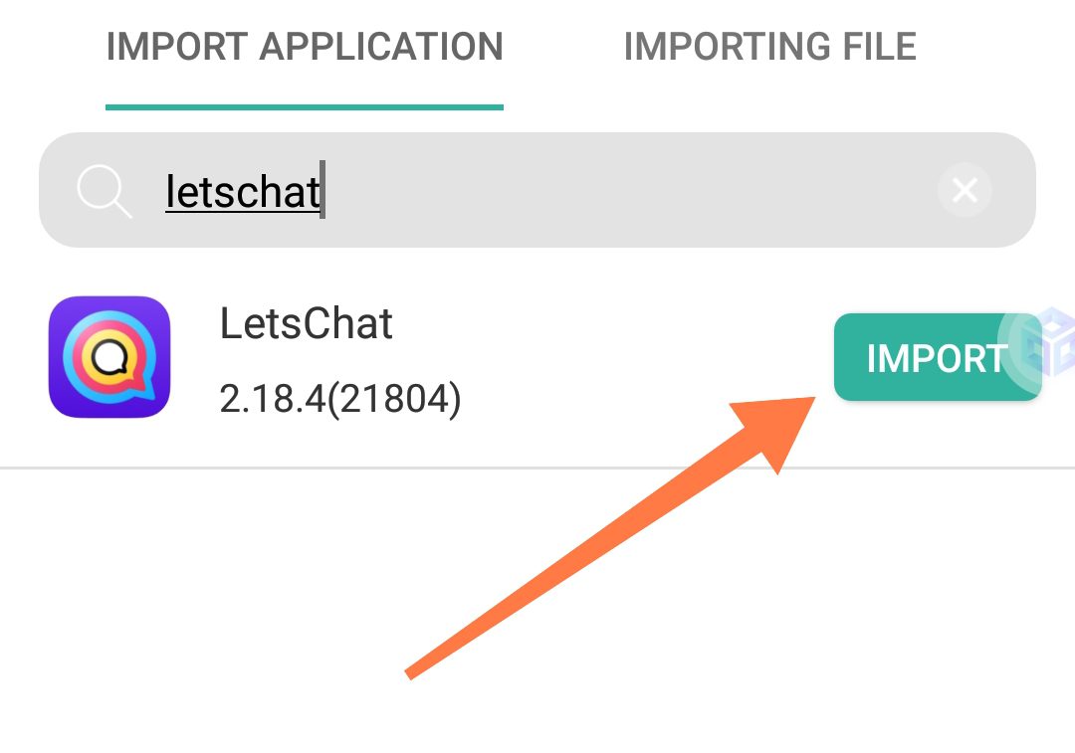Click the LetsChat app icon

click(109, 356)
